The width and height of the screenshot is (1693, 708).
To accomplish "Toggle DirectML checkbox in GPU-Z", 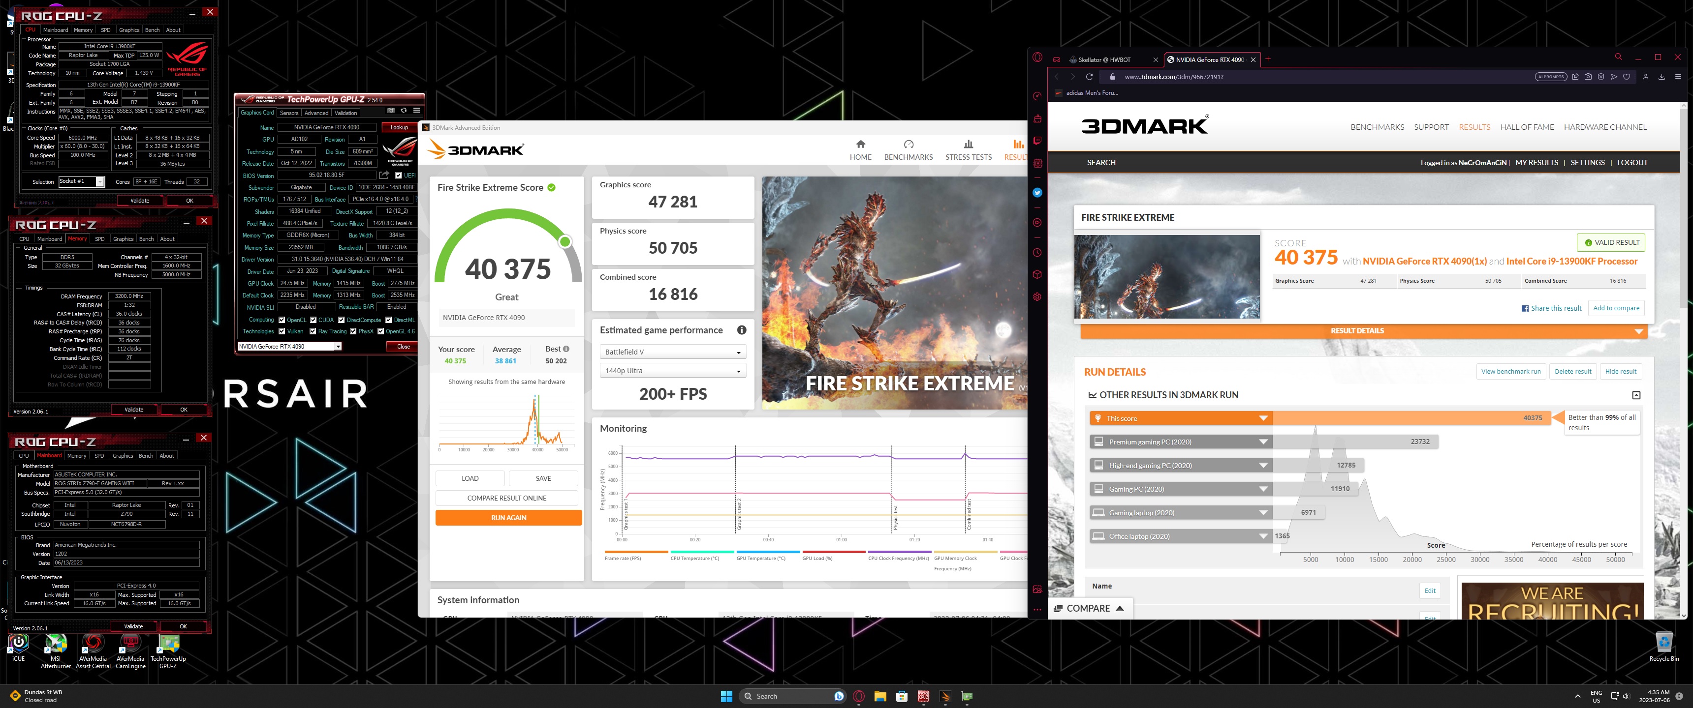I will (388, 321).
